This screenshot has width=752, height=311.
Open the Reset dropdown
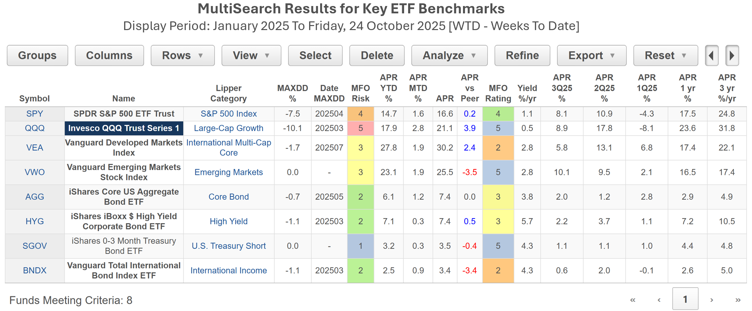[665, 55]
